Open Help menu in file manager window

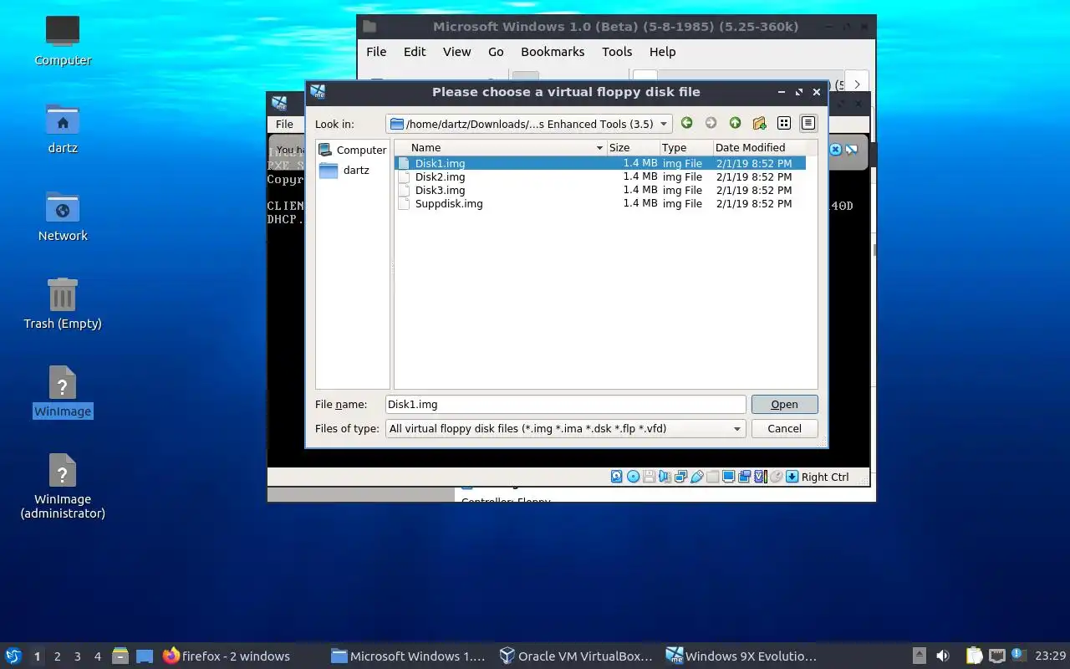(x=662, y=52)
